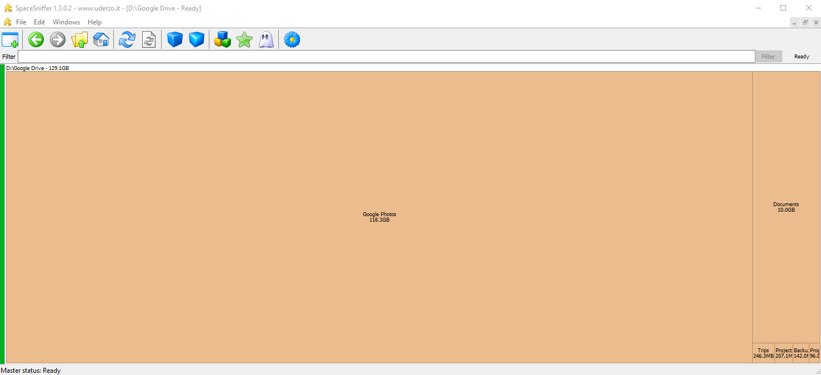Click the Filter button
Image resolution: width=821 pixels, height=375 pixels.
coord(768,57)
